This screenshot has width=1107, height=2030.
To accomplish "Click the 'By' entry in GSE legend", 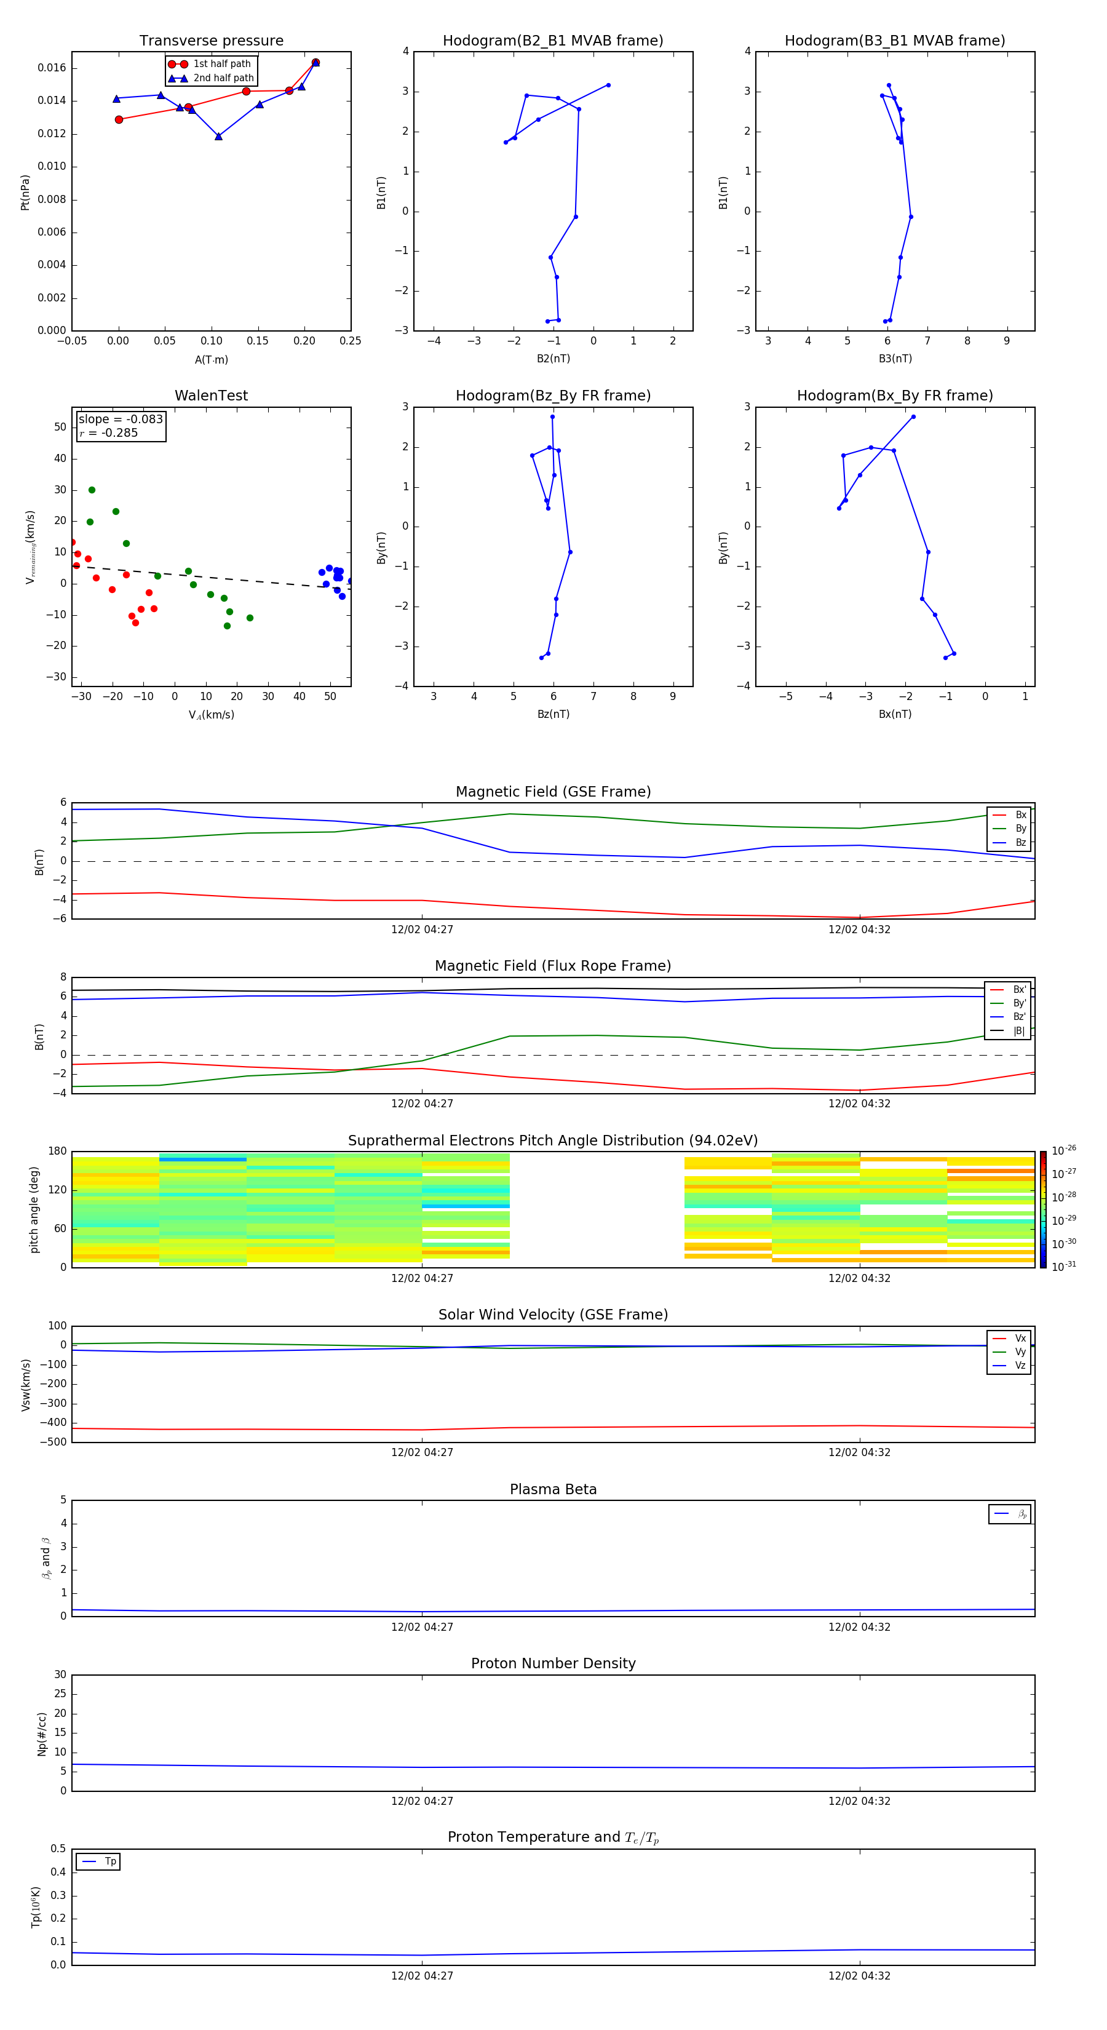I will point(1009,828).
